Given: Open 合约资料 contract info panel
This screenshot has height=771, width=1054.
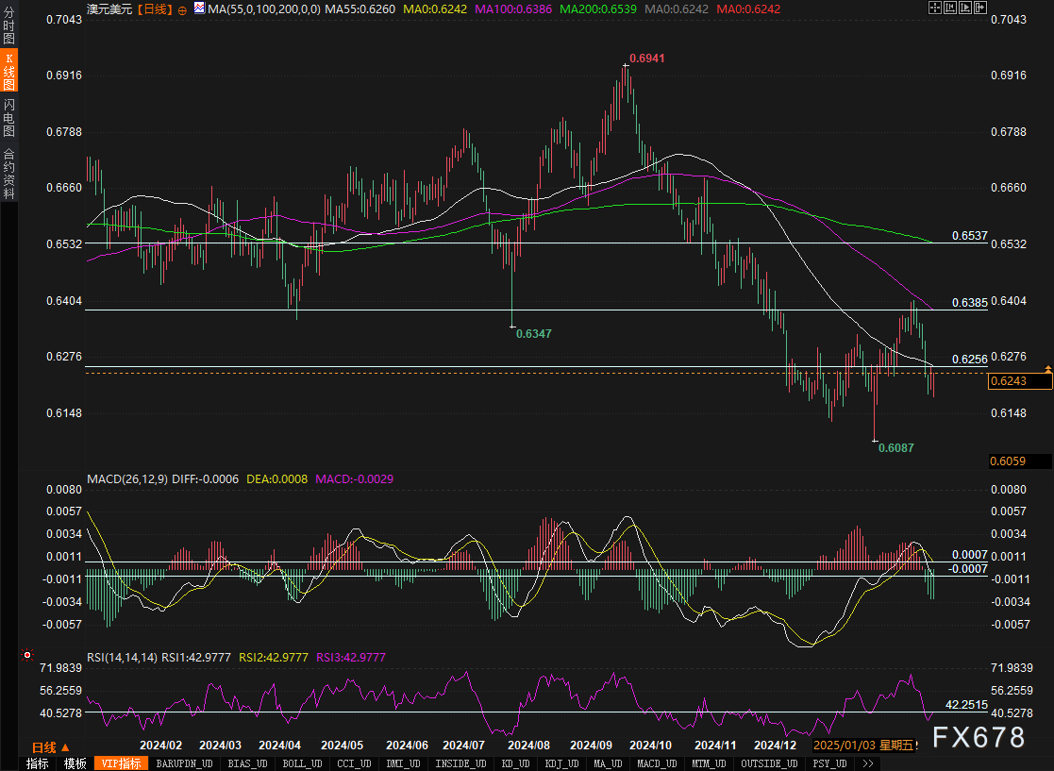Looking at the screenshot, I should (8, 173).
